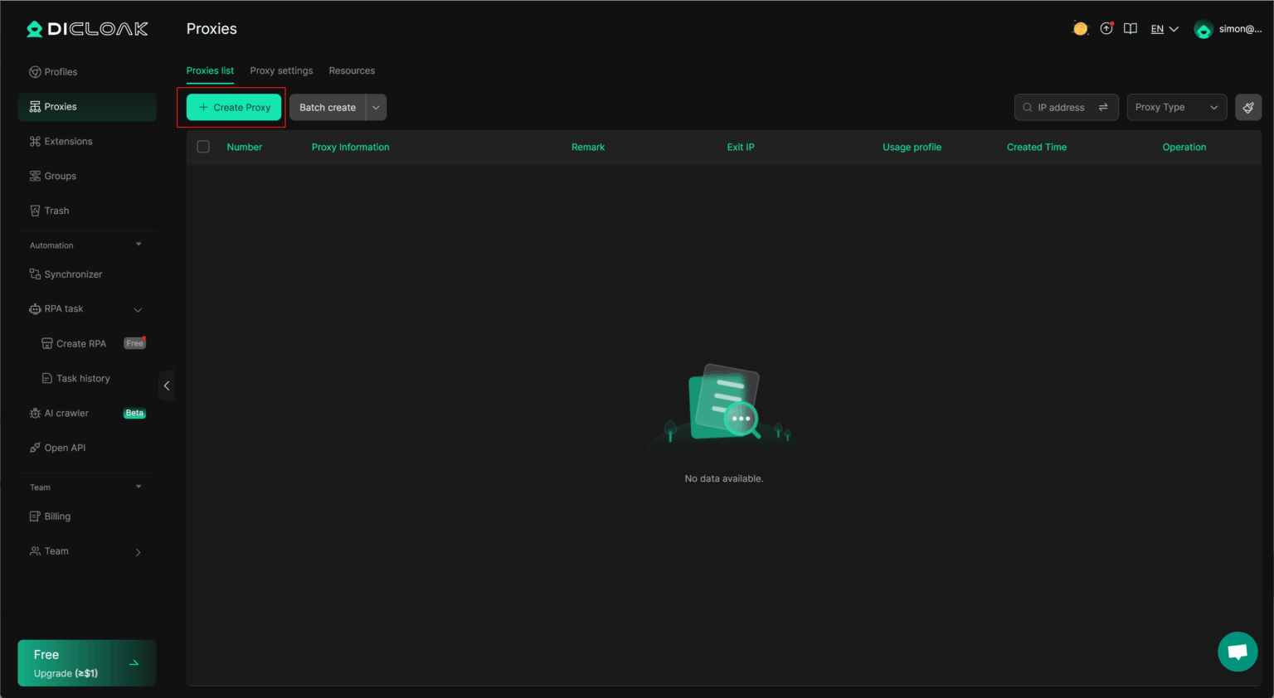Open the Resources tab
Screen dimensions: 1274x698
352,70
